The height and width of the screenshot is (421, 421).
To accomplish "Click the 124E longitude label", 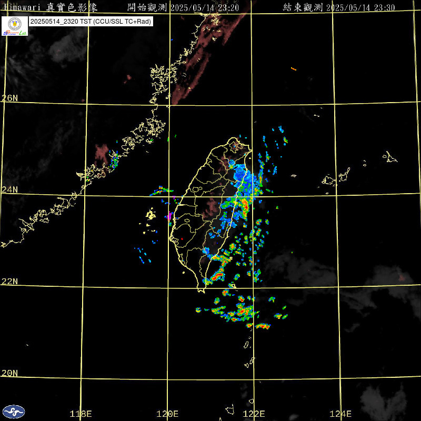I will click(x=340, y=414).
